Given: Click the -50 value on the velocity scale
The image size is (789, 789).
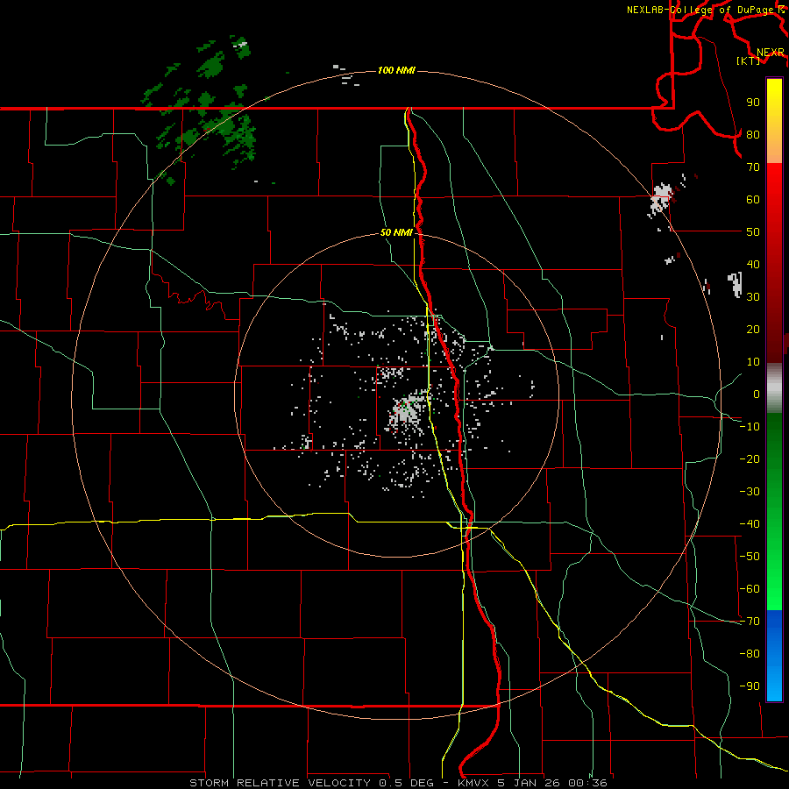Looking at the screenshot, I should point(750,557).
